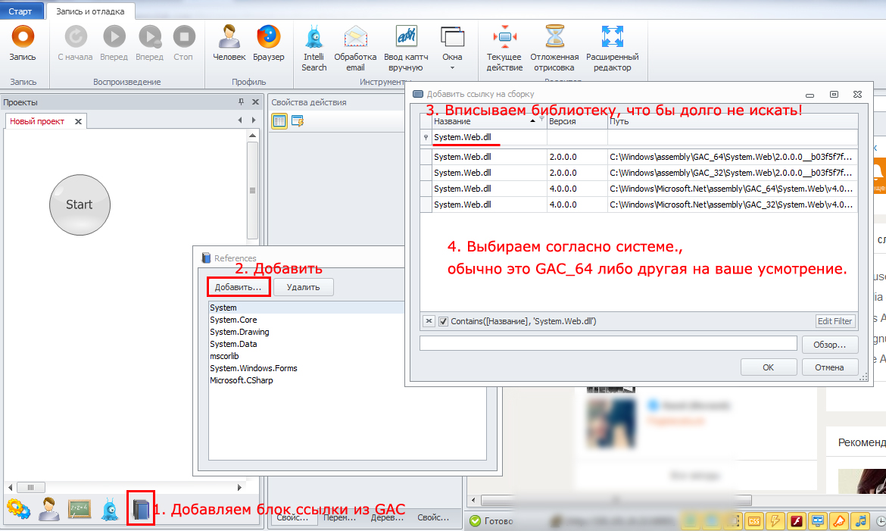The width and height of the screenshot is (886, 531).
Task: Pin the Проекты panel
Action: click(242, 102)
